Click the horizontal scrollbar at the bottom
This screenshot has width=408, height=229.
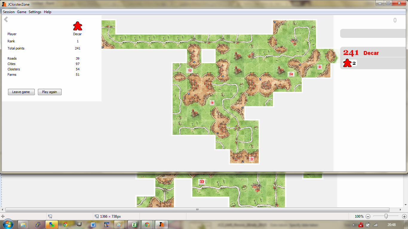(197, 210)
